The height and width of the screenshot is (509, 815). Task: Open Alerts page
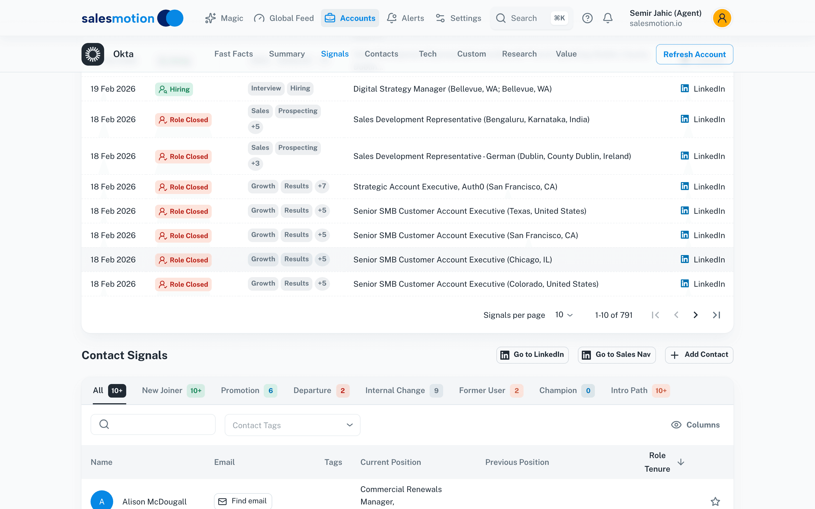click(406, 18)
